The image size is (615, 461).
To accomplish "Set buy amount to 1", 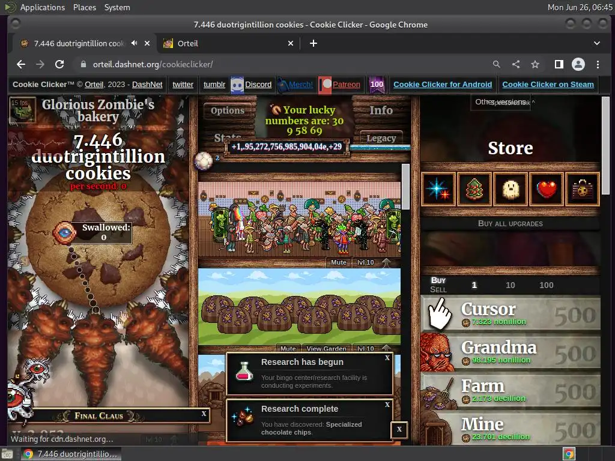I will tap(474, 285).
